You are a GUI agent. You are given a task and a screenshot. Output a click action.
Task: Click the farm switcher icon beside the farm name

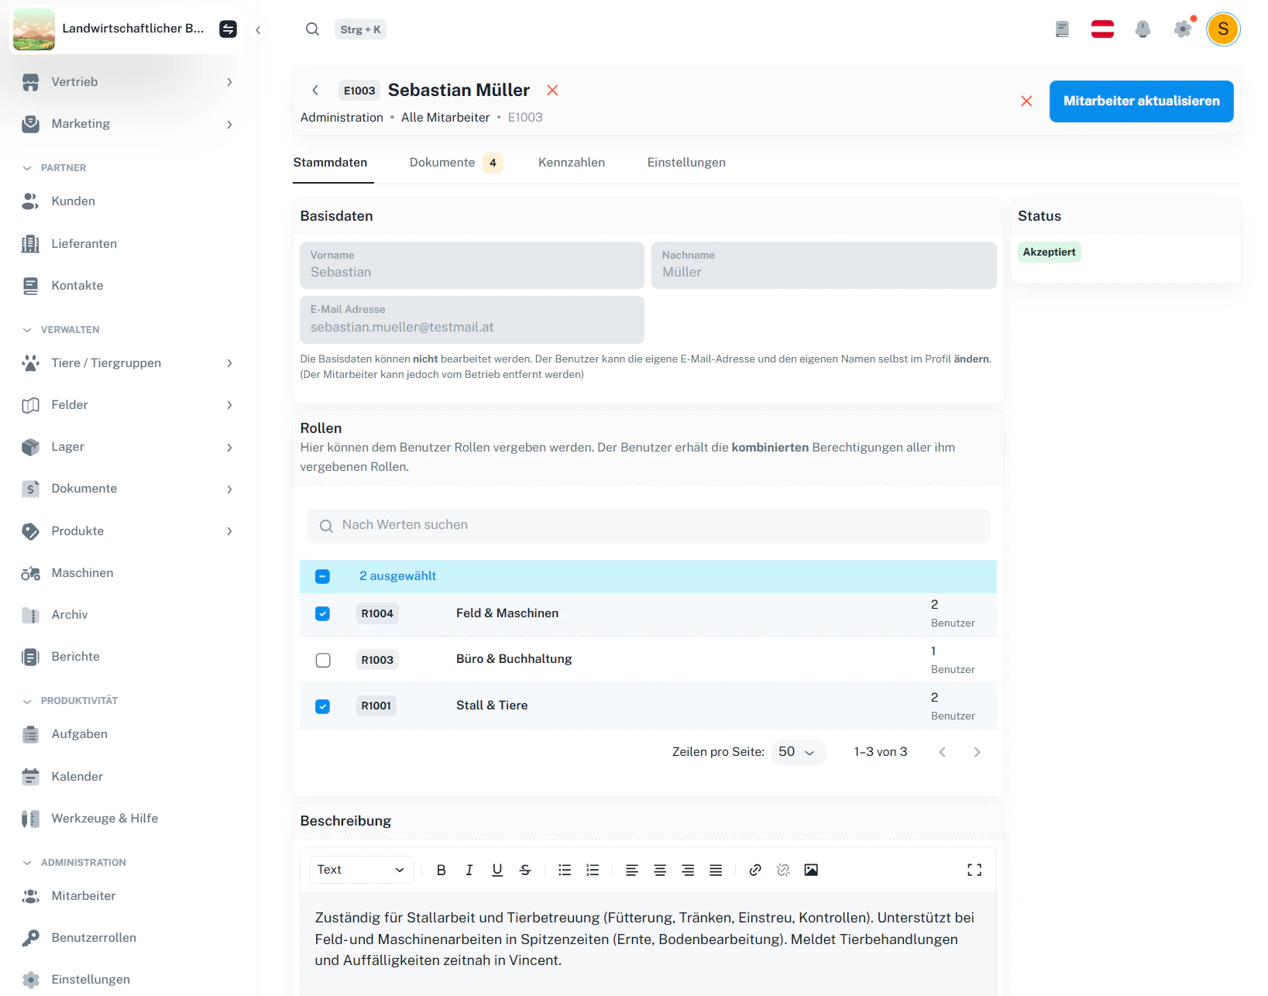228,29
